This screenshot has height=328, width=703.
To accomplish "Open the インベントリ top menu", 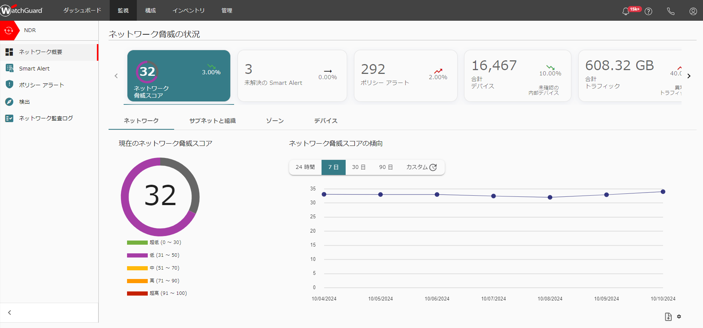I will (x=188, y=11).
